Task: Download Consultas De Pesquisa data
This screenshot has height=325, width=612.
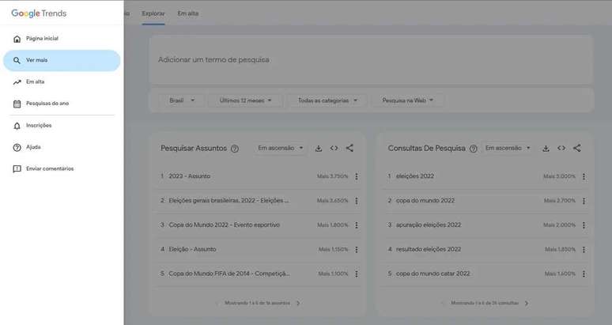Action: (546, 148)
